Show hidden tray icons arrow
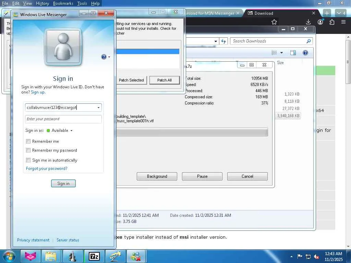The image size is (351, 263). [x=291, y=256]
